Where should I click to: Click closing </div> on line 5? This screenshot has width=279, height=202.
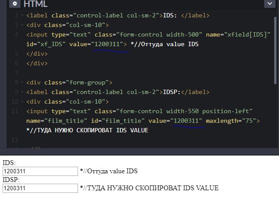coord(37,54)
